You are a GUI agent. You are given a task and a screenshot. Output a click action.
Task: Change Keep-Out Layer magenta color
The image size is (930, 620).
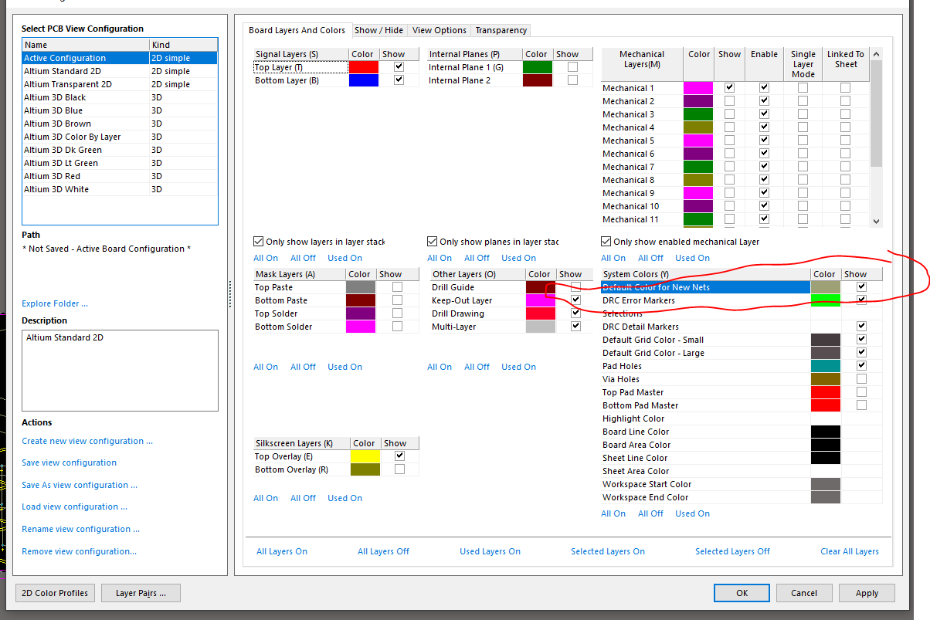[x=540, y=300]
